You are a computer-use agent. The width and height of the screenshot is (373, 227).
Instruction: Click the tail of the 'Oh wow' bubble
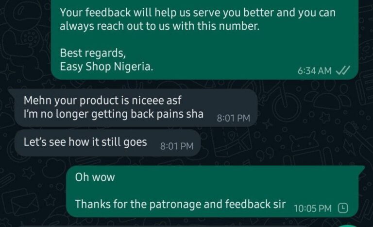pyautogui.click(x=361, y=169)
